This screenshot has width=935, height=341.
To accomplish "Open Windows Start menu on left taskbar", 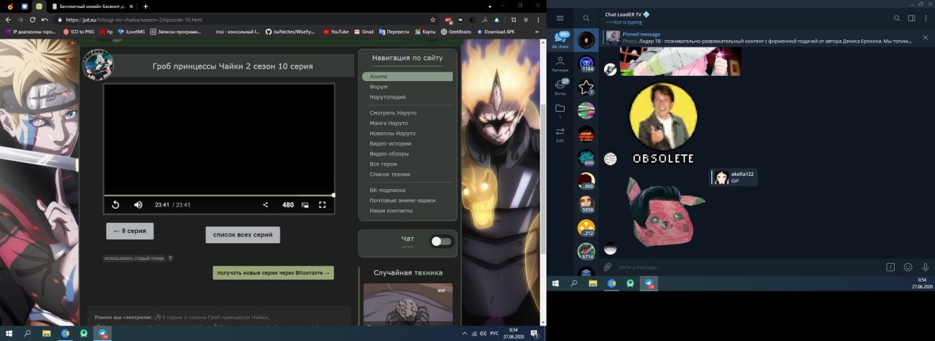I will [x=8, y=333].
